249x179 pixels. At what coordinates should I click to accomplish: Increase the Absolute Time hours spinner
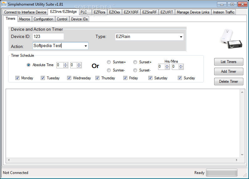tap(66, 64)
